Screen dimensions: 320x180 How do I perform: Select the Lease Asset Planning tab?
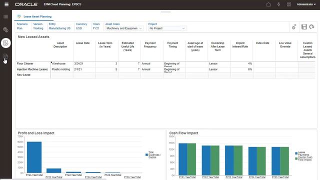coord(34,16)
